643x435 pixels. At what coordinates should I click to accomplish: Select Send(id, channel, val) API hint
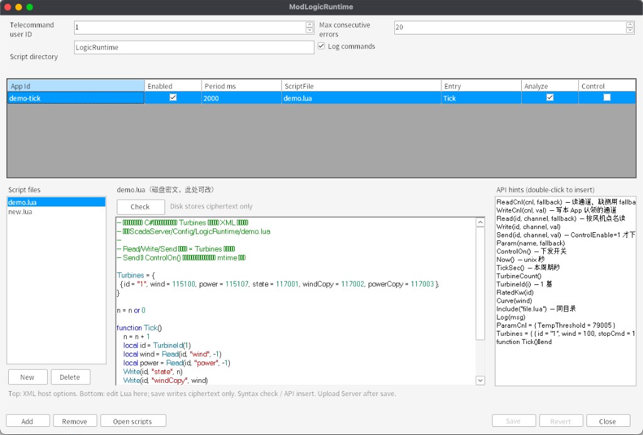coord(566,235)
